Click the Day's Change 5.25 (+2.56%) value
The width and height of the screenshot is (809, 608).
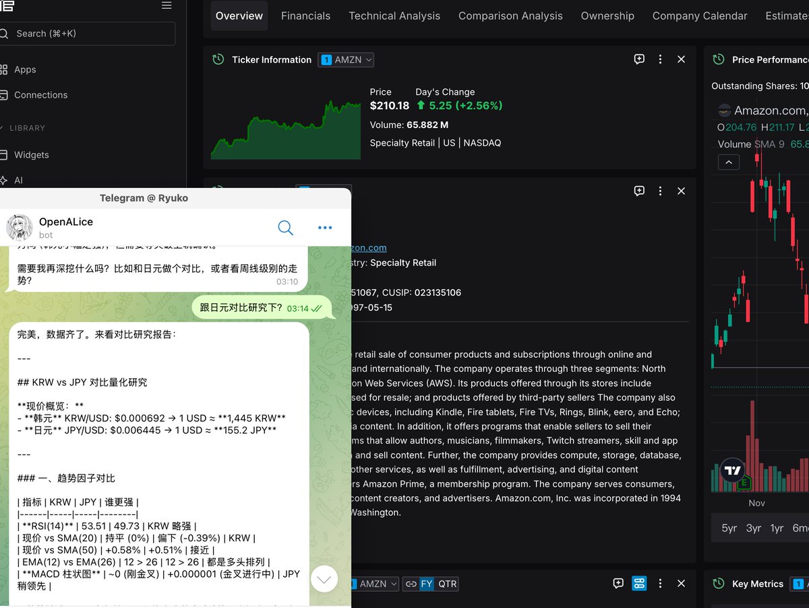(x=459, y=106)
